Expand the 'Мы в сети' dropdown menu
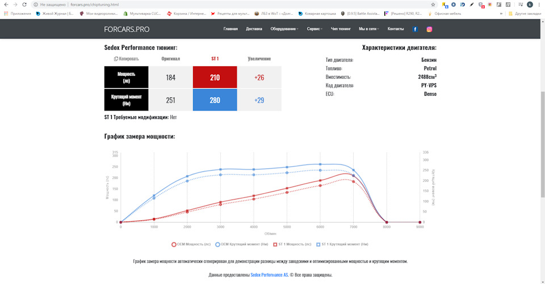 369,29
